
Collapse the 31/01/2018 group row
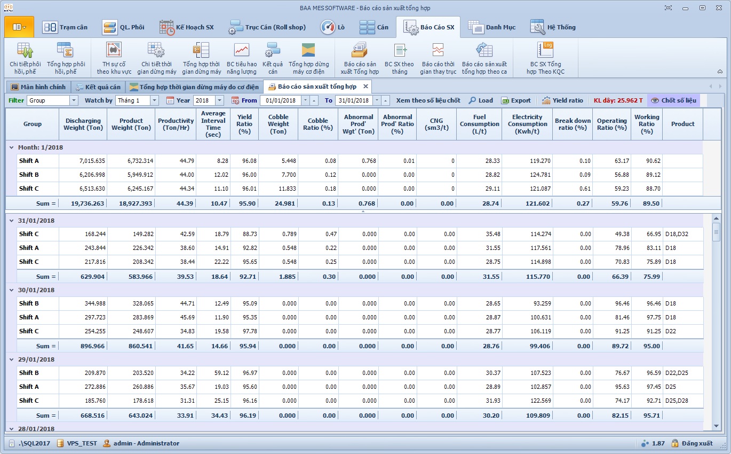coord(12,221)
